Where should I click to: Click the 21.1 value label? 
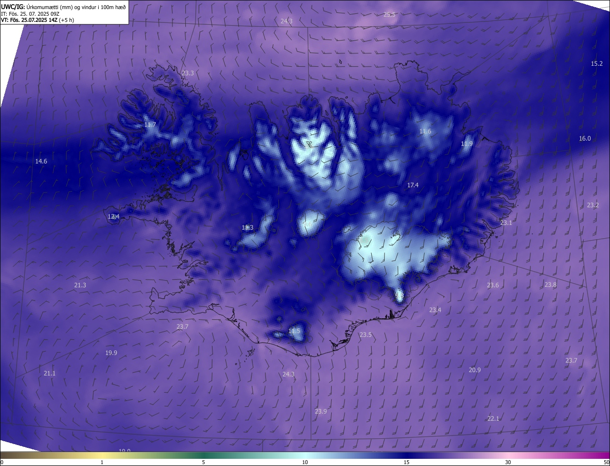pyautogui.click(x=50, y=374)
